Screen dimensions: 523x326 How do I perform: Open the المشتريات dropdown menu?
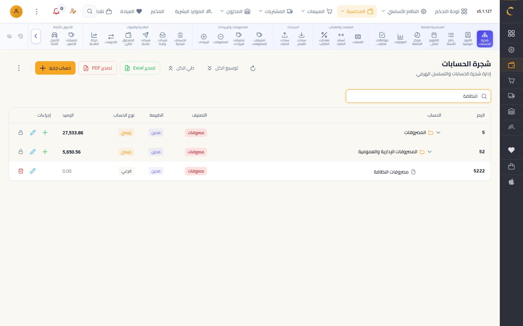[276, 12]
